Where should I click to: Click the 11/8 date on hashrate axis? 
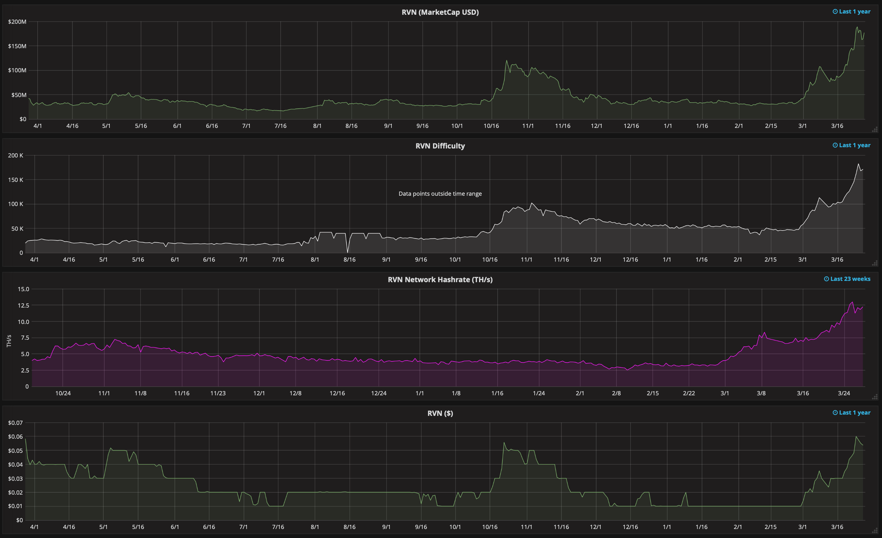[140, 393]
